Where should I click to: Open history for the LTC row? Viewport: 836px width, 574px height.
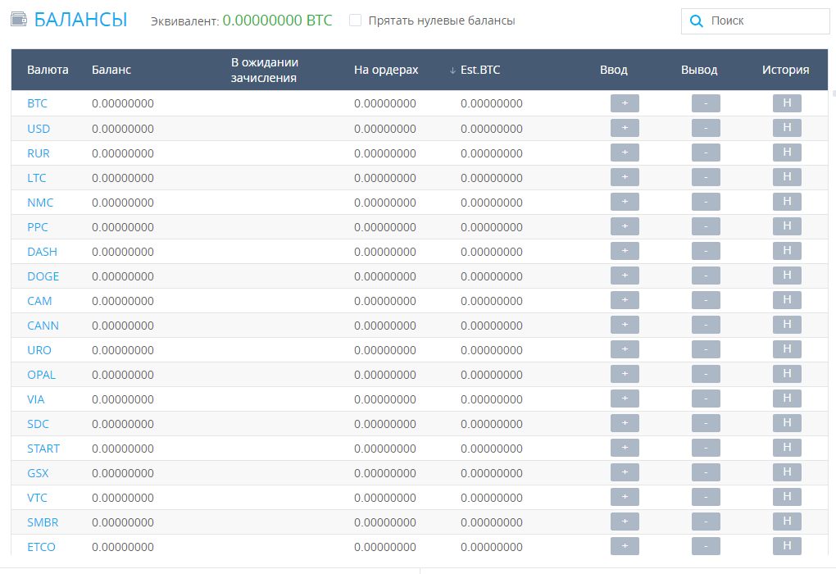pyautogui.click(x=787, y=177)
